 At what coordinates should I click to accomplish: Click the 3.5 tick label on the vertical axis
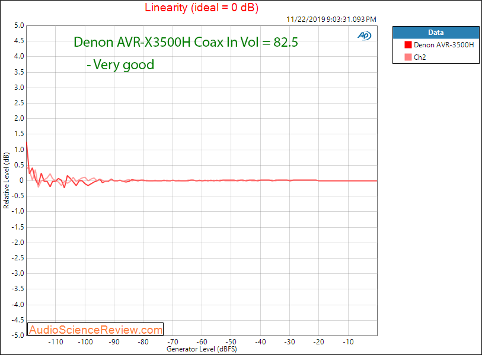pyautogui.click(x=19, y=72)
